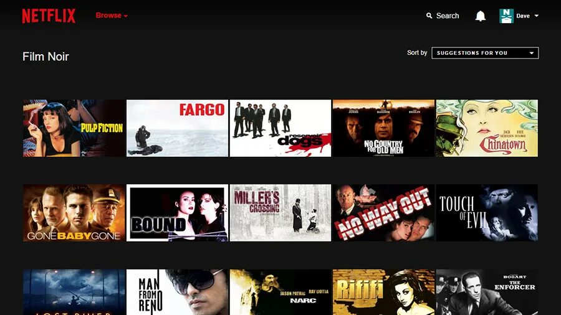Click the search magnifier icon
The height and width of the screenshot is (315, 561).
tap(429, 16)
